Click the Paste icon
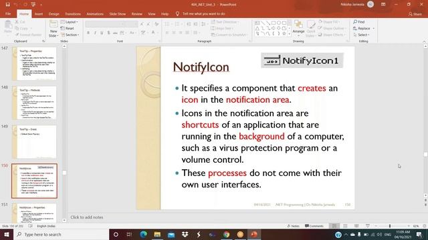This screenshot has width=428, height=240. (x=8, y=27)
